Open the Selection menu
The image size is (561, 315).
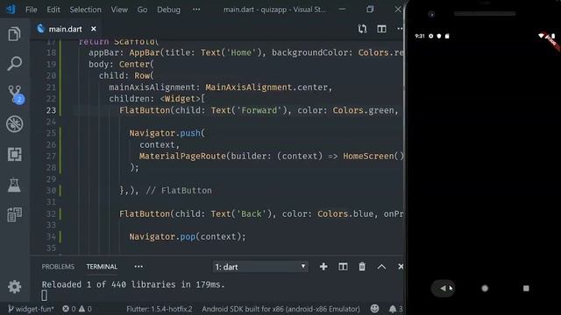pyautogui.click(x=85, y=10)
